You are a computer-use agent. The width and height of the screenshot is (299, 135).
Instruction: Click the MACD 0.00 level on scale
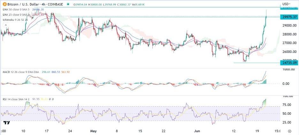[289, 84]
